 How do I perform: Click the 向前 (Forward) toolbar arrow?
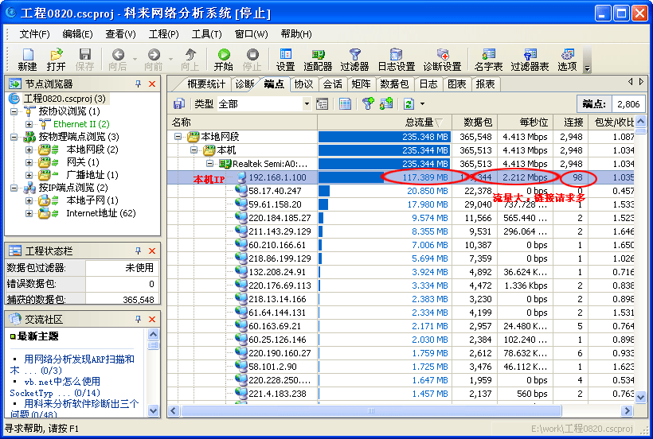tap(154, 60)
